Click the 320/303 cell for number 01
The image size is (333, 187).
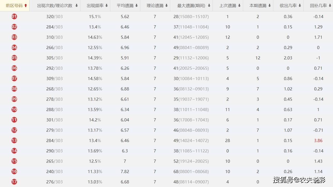(x=55, y=17)
